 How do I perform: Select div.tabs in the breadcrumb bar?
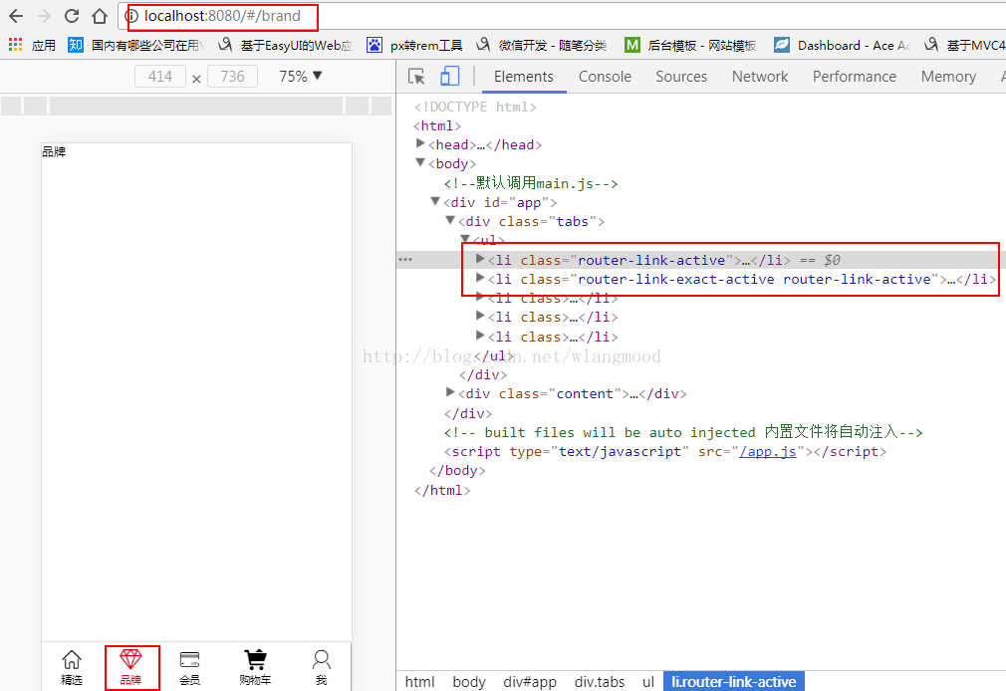pos(600,682)
